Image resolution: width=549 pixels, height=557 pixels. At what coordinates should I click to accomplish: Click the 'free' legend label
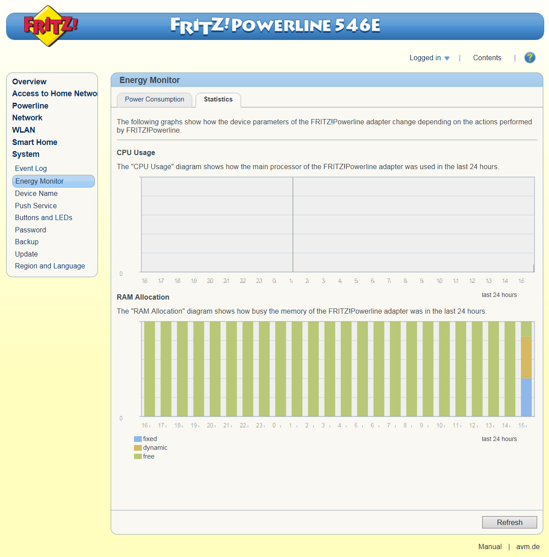(148, 456)
